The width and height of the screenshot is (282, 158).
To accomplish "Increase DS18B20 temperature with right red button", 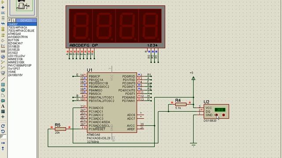I will [223, 115].
